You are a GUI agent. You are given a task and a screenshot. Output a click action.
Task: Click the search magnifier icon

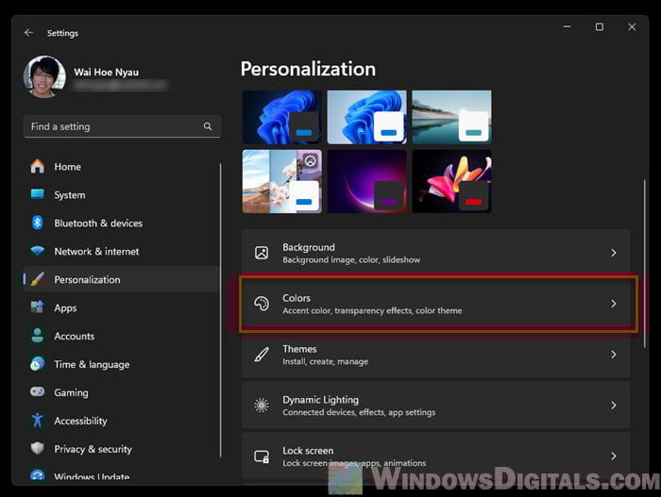point(208,126)
